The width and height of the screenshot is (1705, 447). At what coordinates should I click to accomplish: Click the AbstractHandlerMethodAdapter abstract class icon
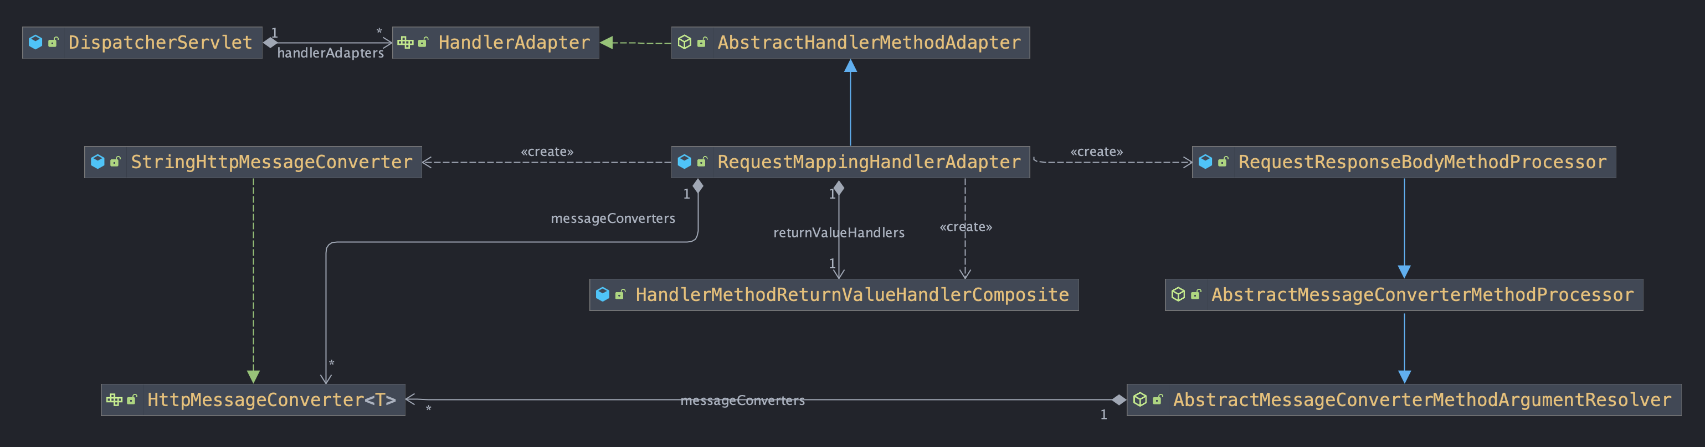tap(685, 42)
